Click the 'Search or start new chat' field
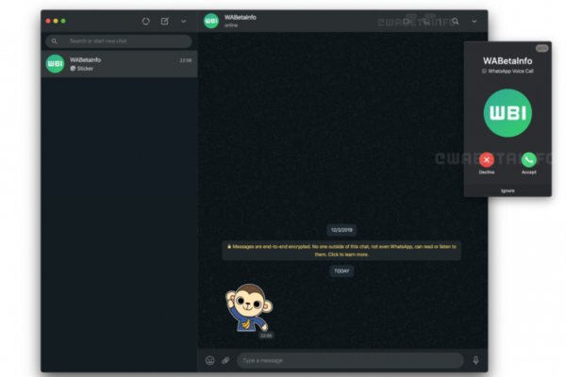This screenshot has height=377, width=566. pyautogui.click(x=119, y=41)
